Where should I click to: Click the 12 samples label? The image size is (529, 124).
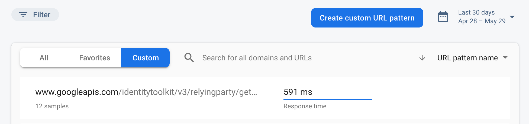coord(52,106)
